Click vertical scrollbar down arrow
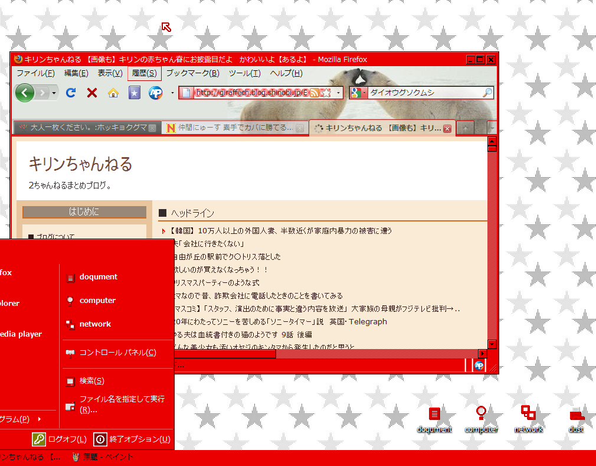The image size is (596, 466). coord(492,344)
